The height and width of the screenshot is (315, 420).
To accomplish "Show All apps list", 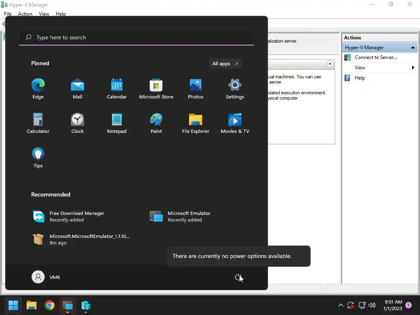I will click(225, 64).
